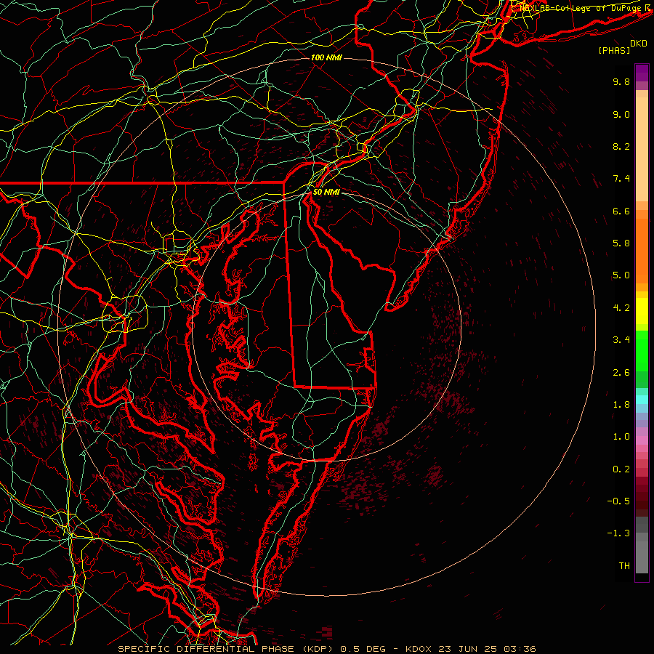Select the "[PHAS]" units label
654x654 pixels.
(x=614, y=50)
